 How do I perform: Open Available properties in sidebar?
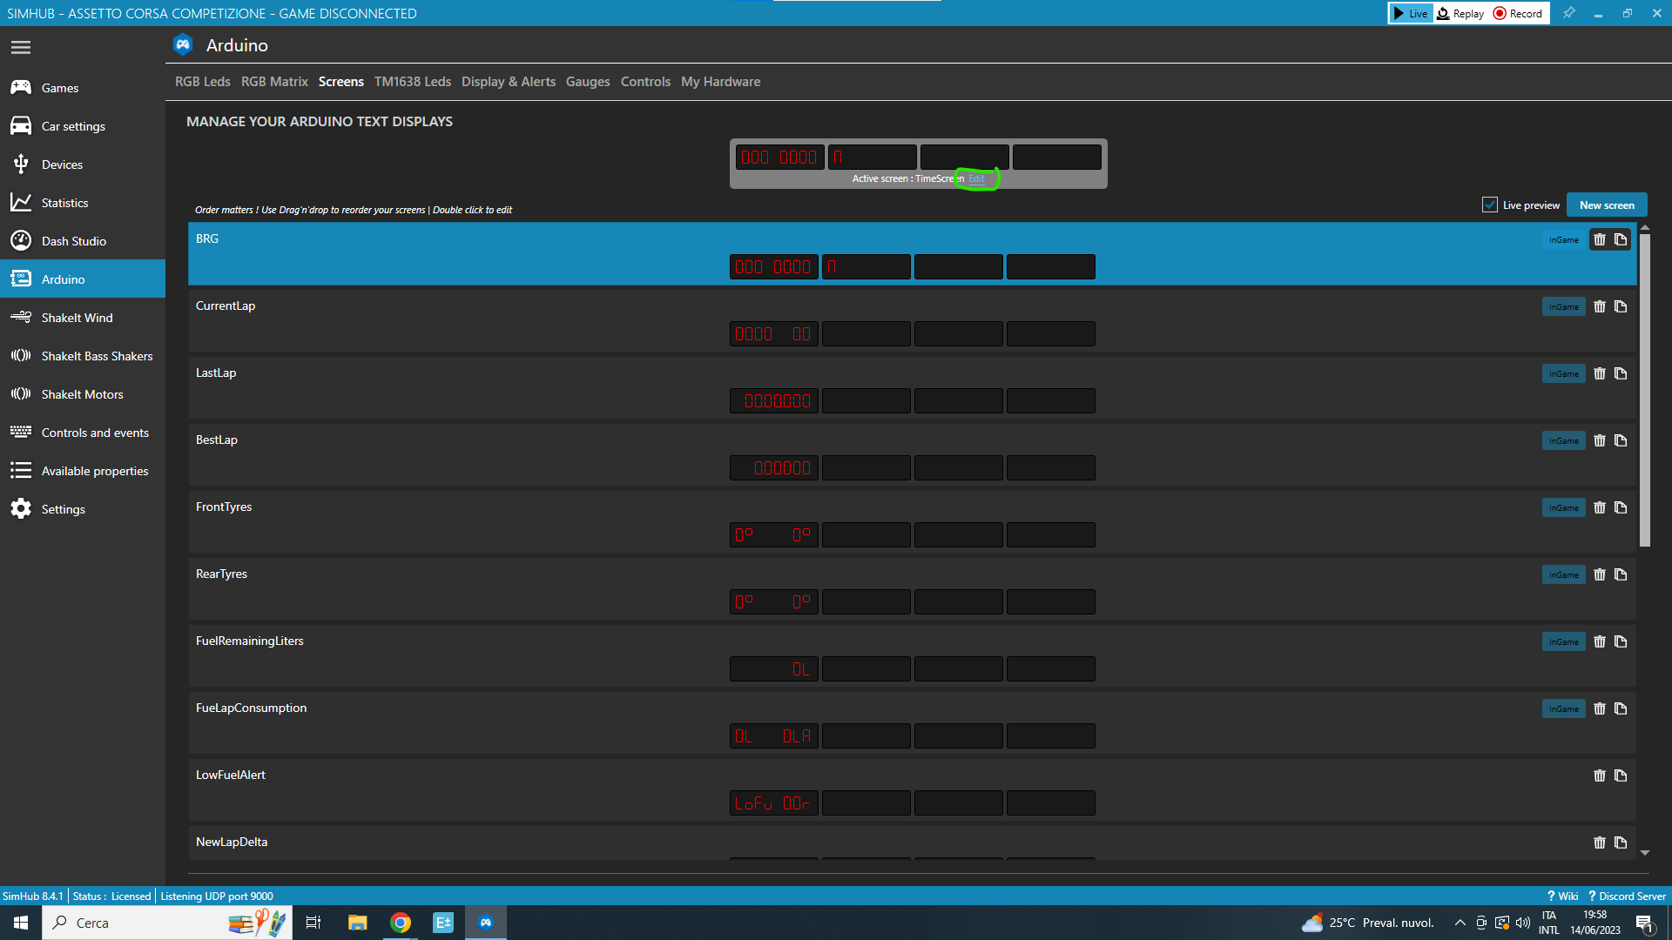(x=83, y=471)
